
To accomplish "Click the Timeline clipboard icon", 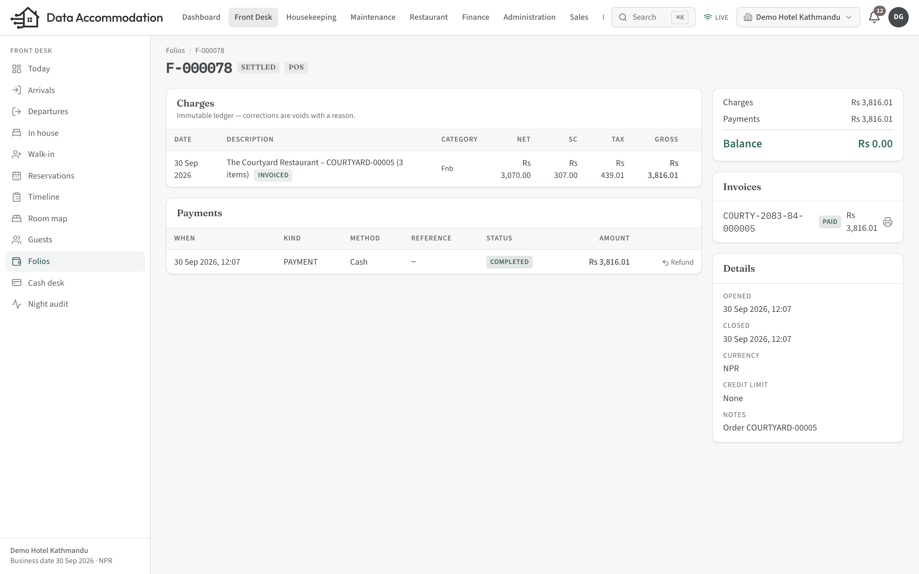I will (16, 197).
